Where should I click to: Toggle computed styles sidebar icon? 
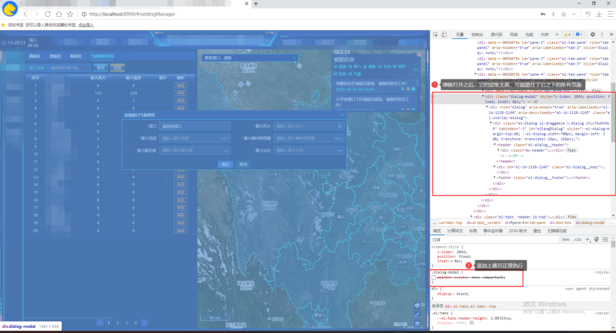click(x=605, y=239)
